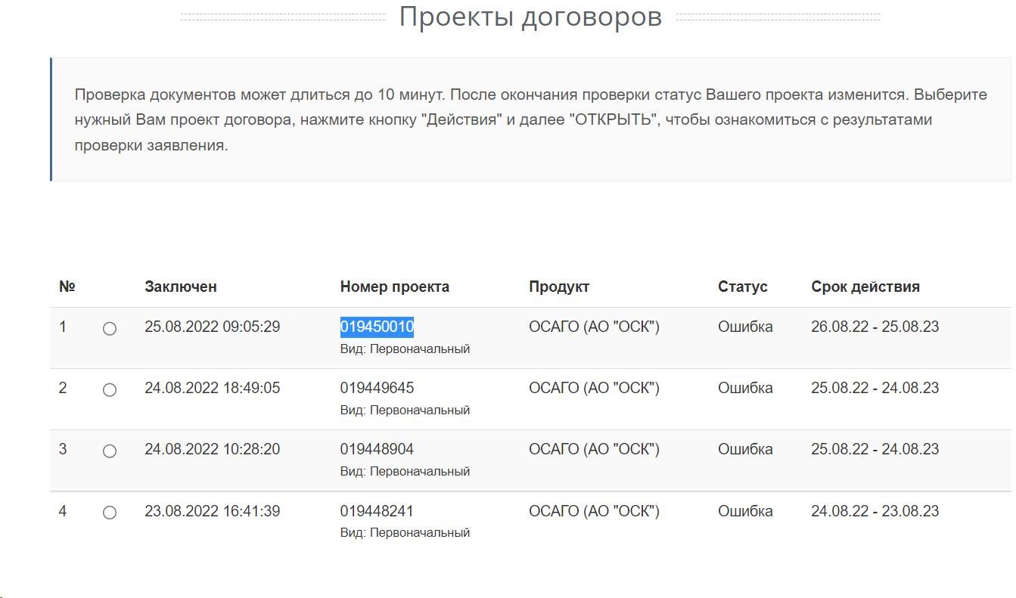Click 'ОСАГО (АО "ОСК")' in row 3

(595, 449)
